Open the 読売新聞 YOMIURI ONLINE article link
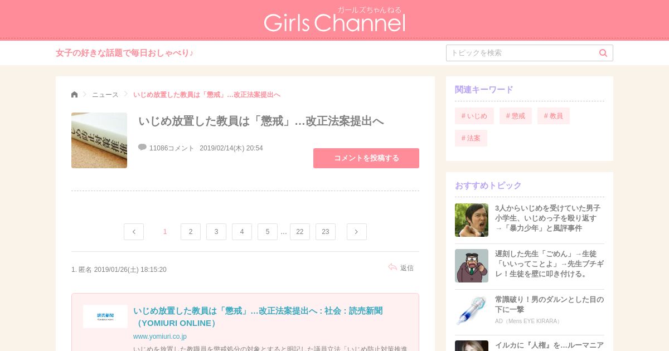This screenshot has height=351, width=669. [x=258, y=317]
